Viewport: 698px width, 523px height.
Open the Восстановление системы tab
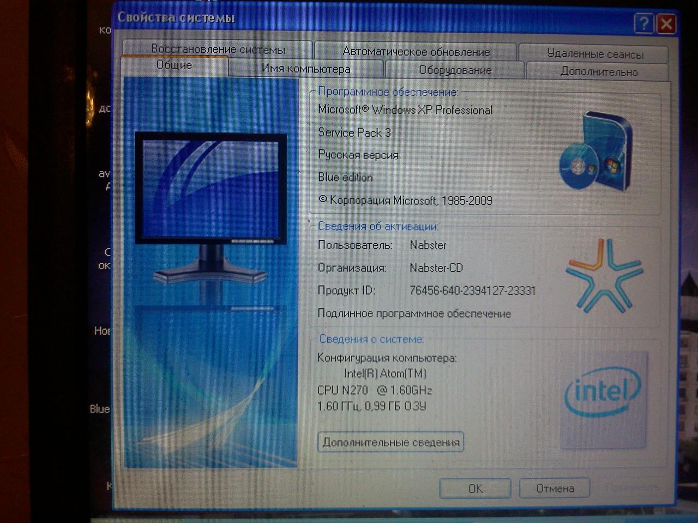218,49
